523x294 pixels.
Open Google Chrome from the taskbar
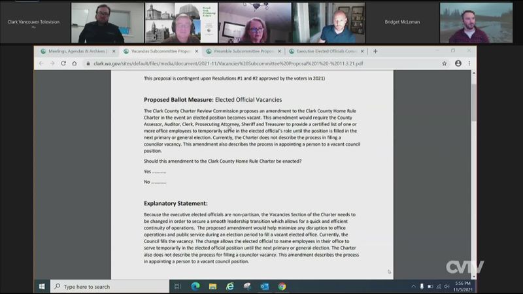point(282,286)
